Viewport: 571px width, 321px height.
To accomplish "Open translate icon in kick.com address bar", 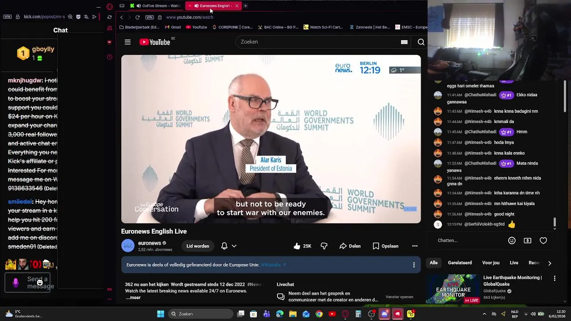I will click(86, 17).
